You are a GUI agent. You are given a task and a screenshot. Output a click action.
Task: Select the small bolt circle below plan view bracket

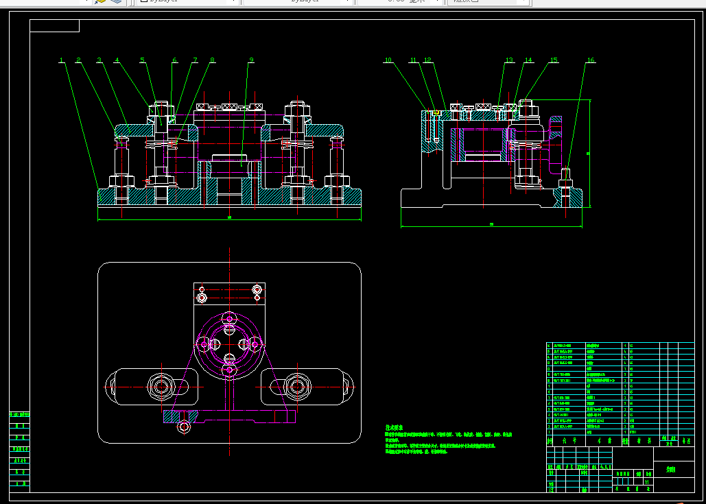184,427
